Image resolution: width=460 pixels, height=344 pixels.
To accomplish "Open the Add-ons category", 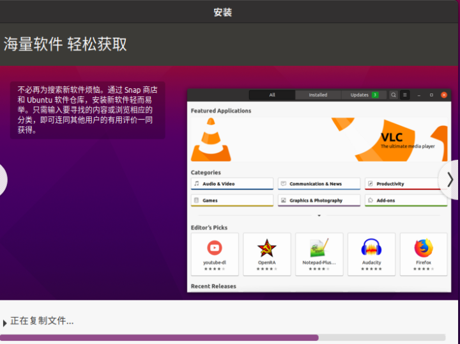I will pyautogui.click(x=406, y=200).
